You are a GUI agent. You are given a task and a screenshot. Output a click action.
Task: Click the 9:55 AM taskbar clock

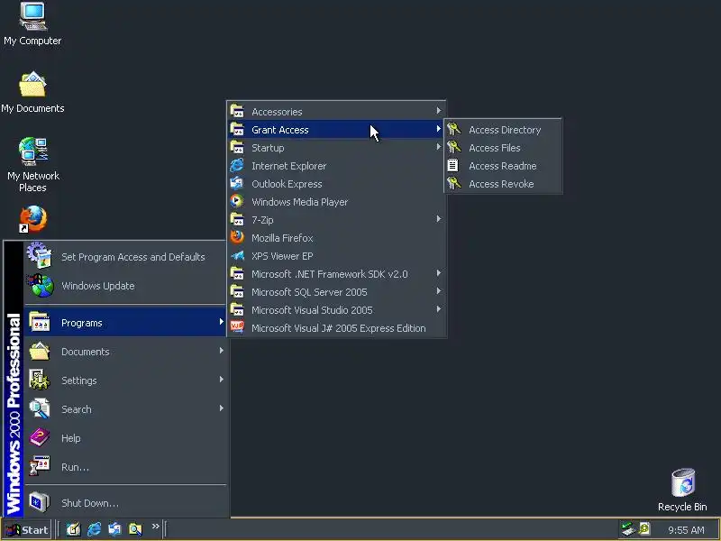(686, 530)
